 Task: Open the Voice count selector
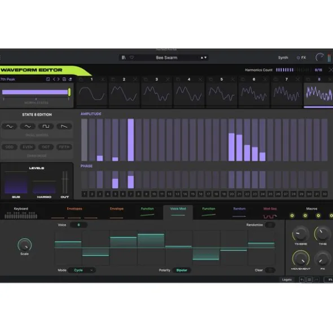pyautogui.click(x=78, y=225)
